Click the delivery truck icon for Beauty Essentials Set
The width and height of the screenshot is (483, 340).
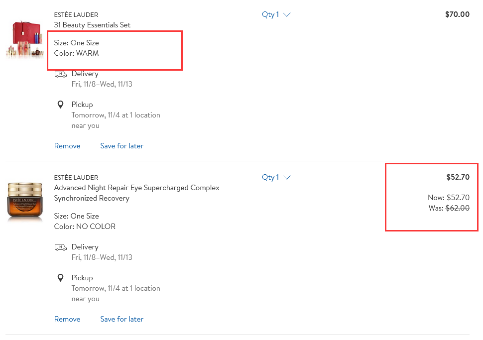(x=60, y=74)
